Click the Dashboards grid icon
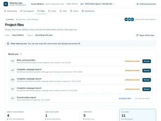Viewport: 161px width, 121px height. point(83,11)
